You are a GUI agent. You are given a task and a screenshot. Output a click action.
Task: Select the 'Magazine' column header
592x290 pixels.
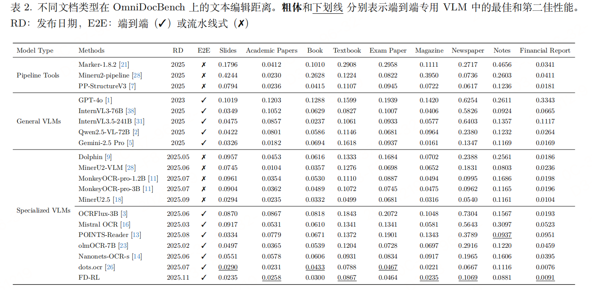(429, 51)
